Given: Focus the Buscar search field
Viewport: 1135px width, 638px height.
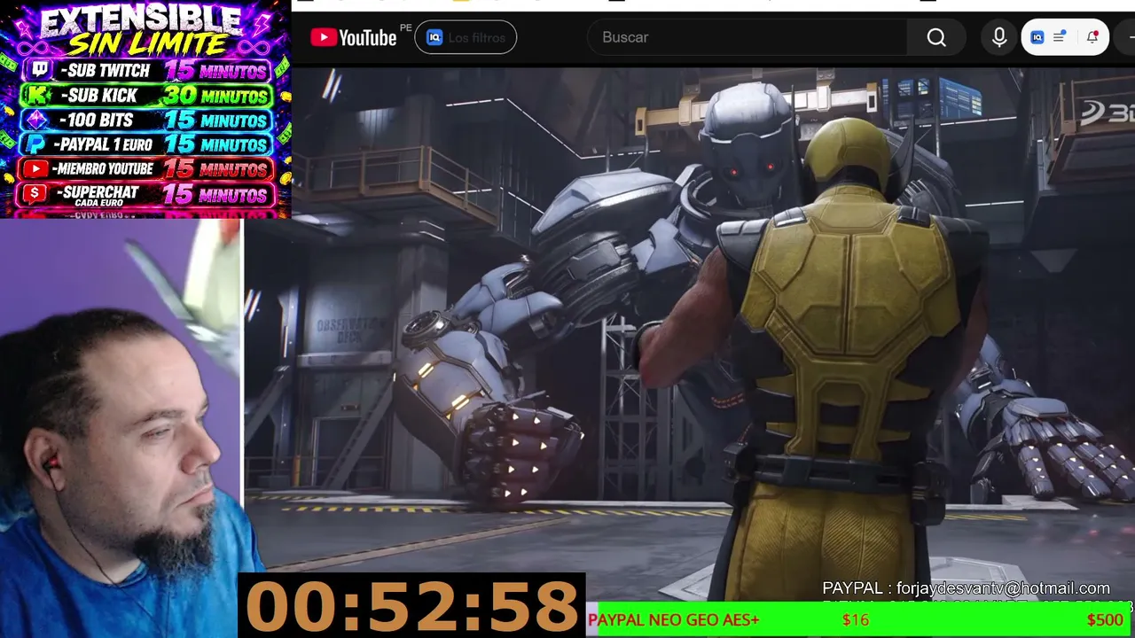Looking at the screenshot, I should 747,37.
